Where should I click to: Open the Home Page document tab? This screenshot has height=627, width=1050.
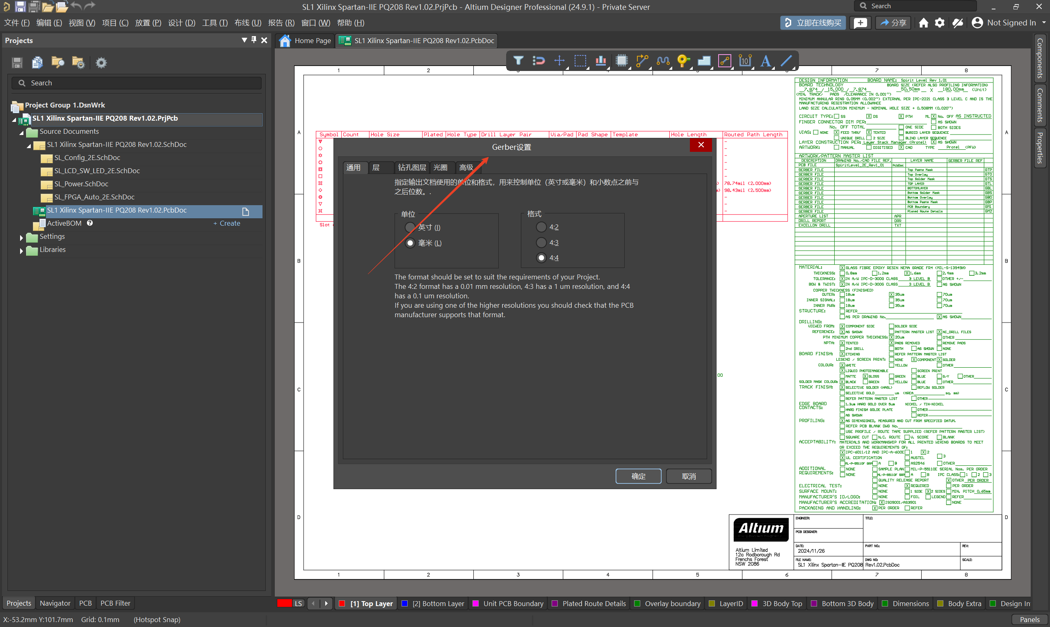pyautogui.click(x=306, y=41)
